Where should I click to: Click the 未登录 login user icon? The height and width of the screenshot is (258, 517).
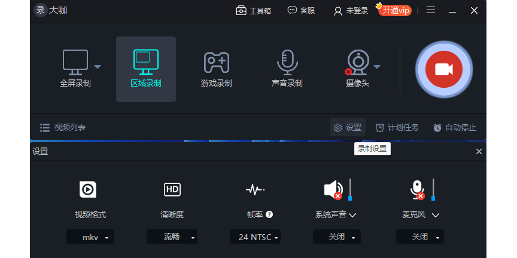pyautogui.click(x=338, y=11)
